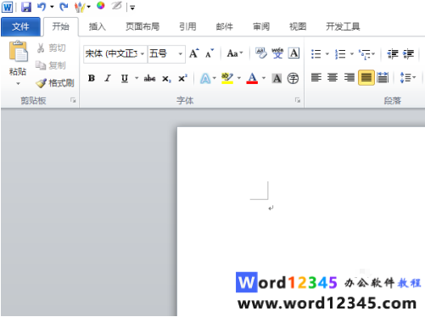Open numbering library dropdown arrow
The width and height of the screenshot is (425, 317).
point(352,53)
